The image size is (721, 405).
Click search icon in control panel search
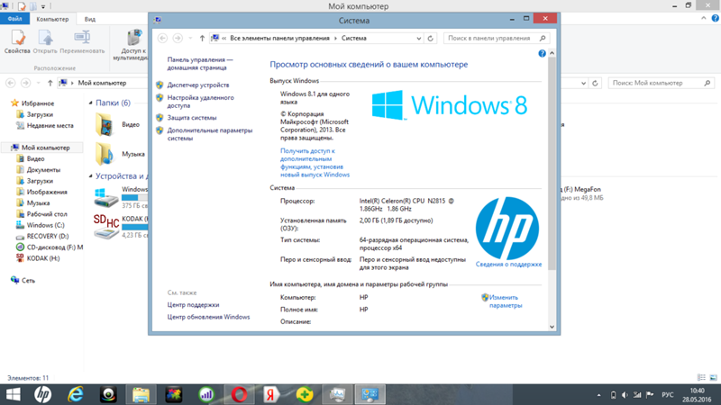point(543,38)
